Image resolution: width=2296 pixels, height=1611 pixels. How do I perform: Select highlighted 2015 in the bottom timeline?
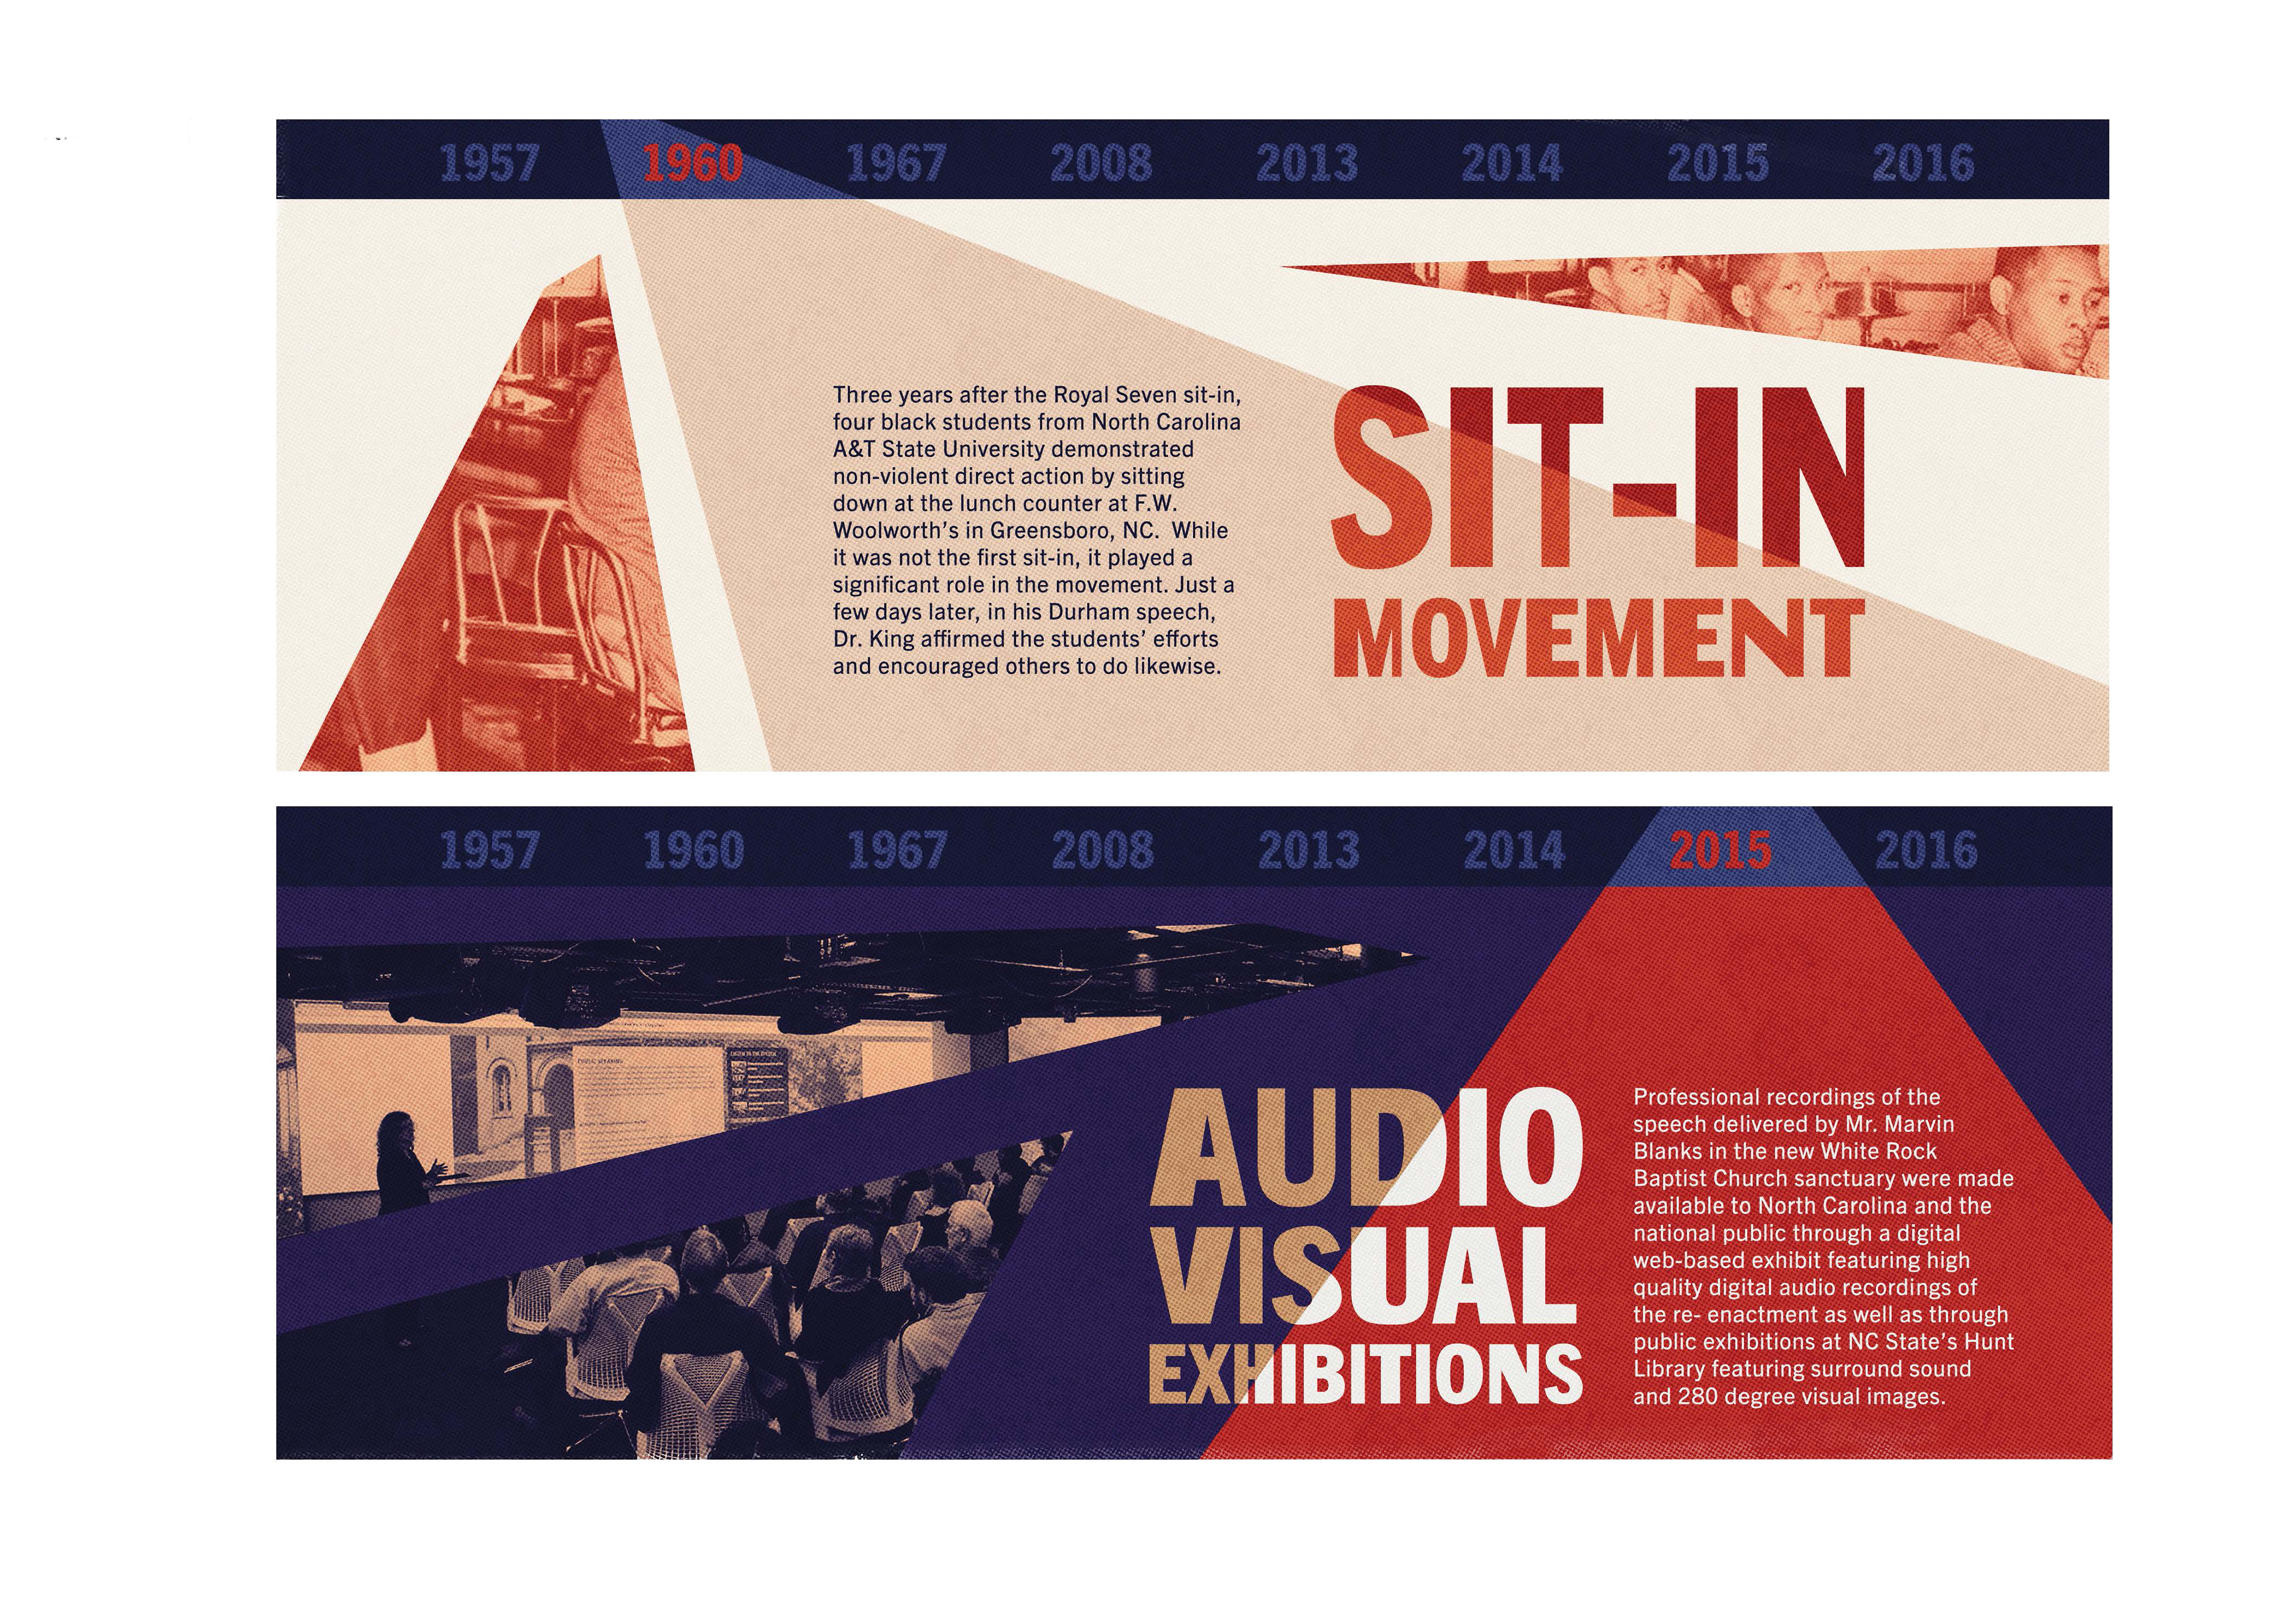[1720, 851]
